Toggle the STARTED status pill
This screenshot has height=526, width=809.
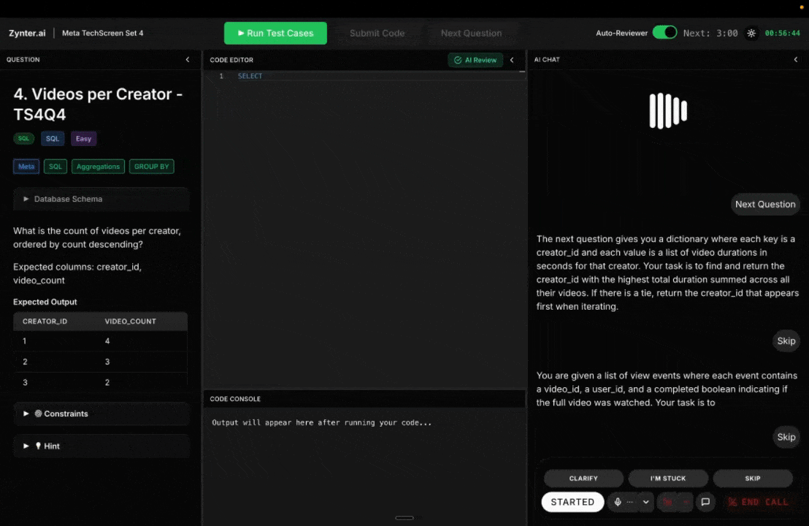(572, 502)
